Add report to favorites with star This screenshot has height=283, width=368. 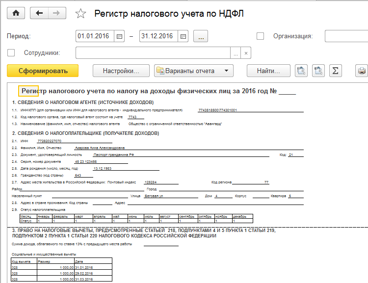click(81, 14)
